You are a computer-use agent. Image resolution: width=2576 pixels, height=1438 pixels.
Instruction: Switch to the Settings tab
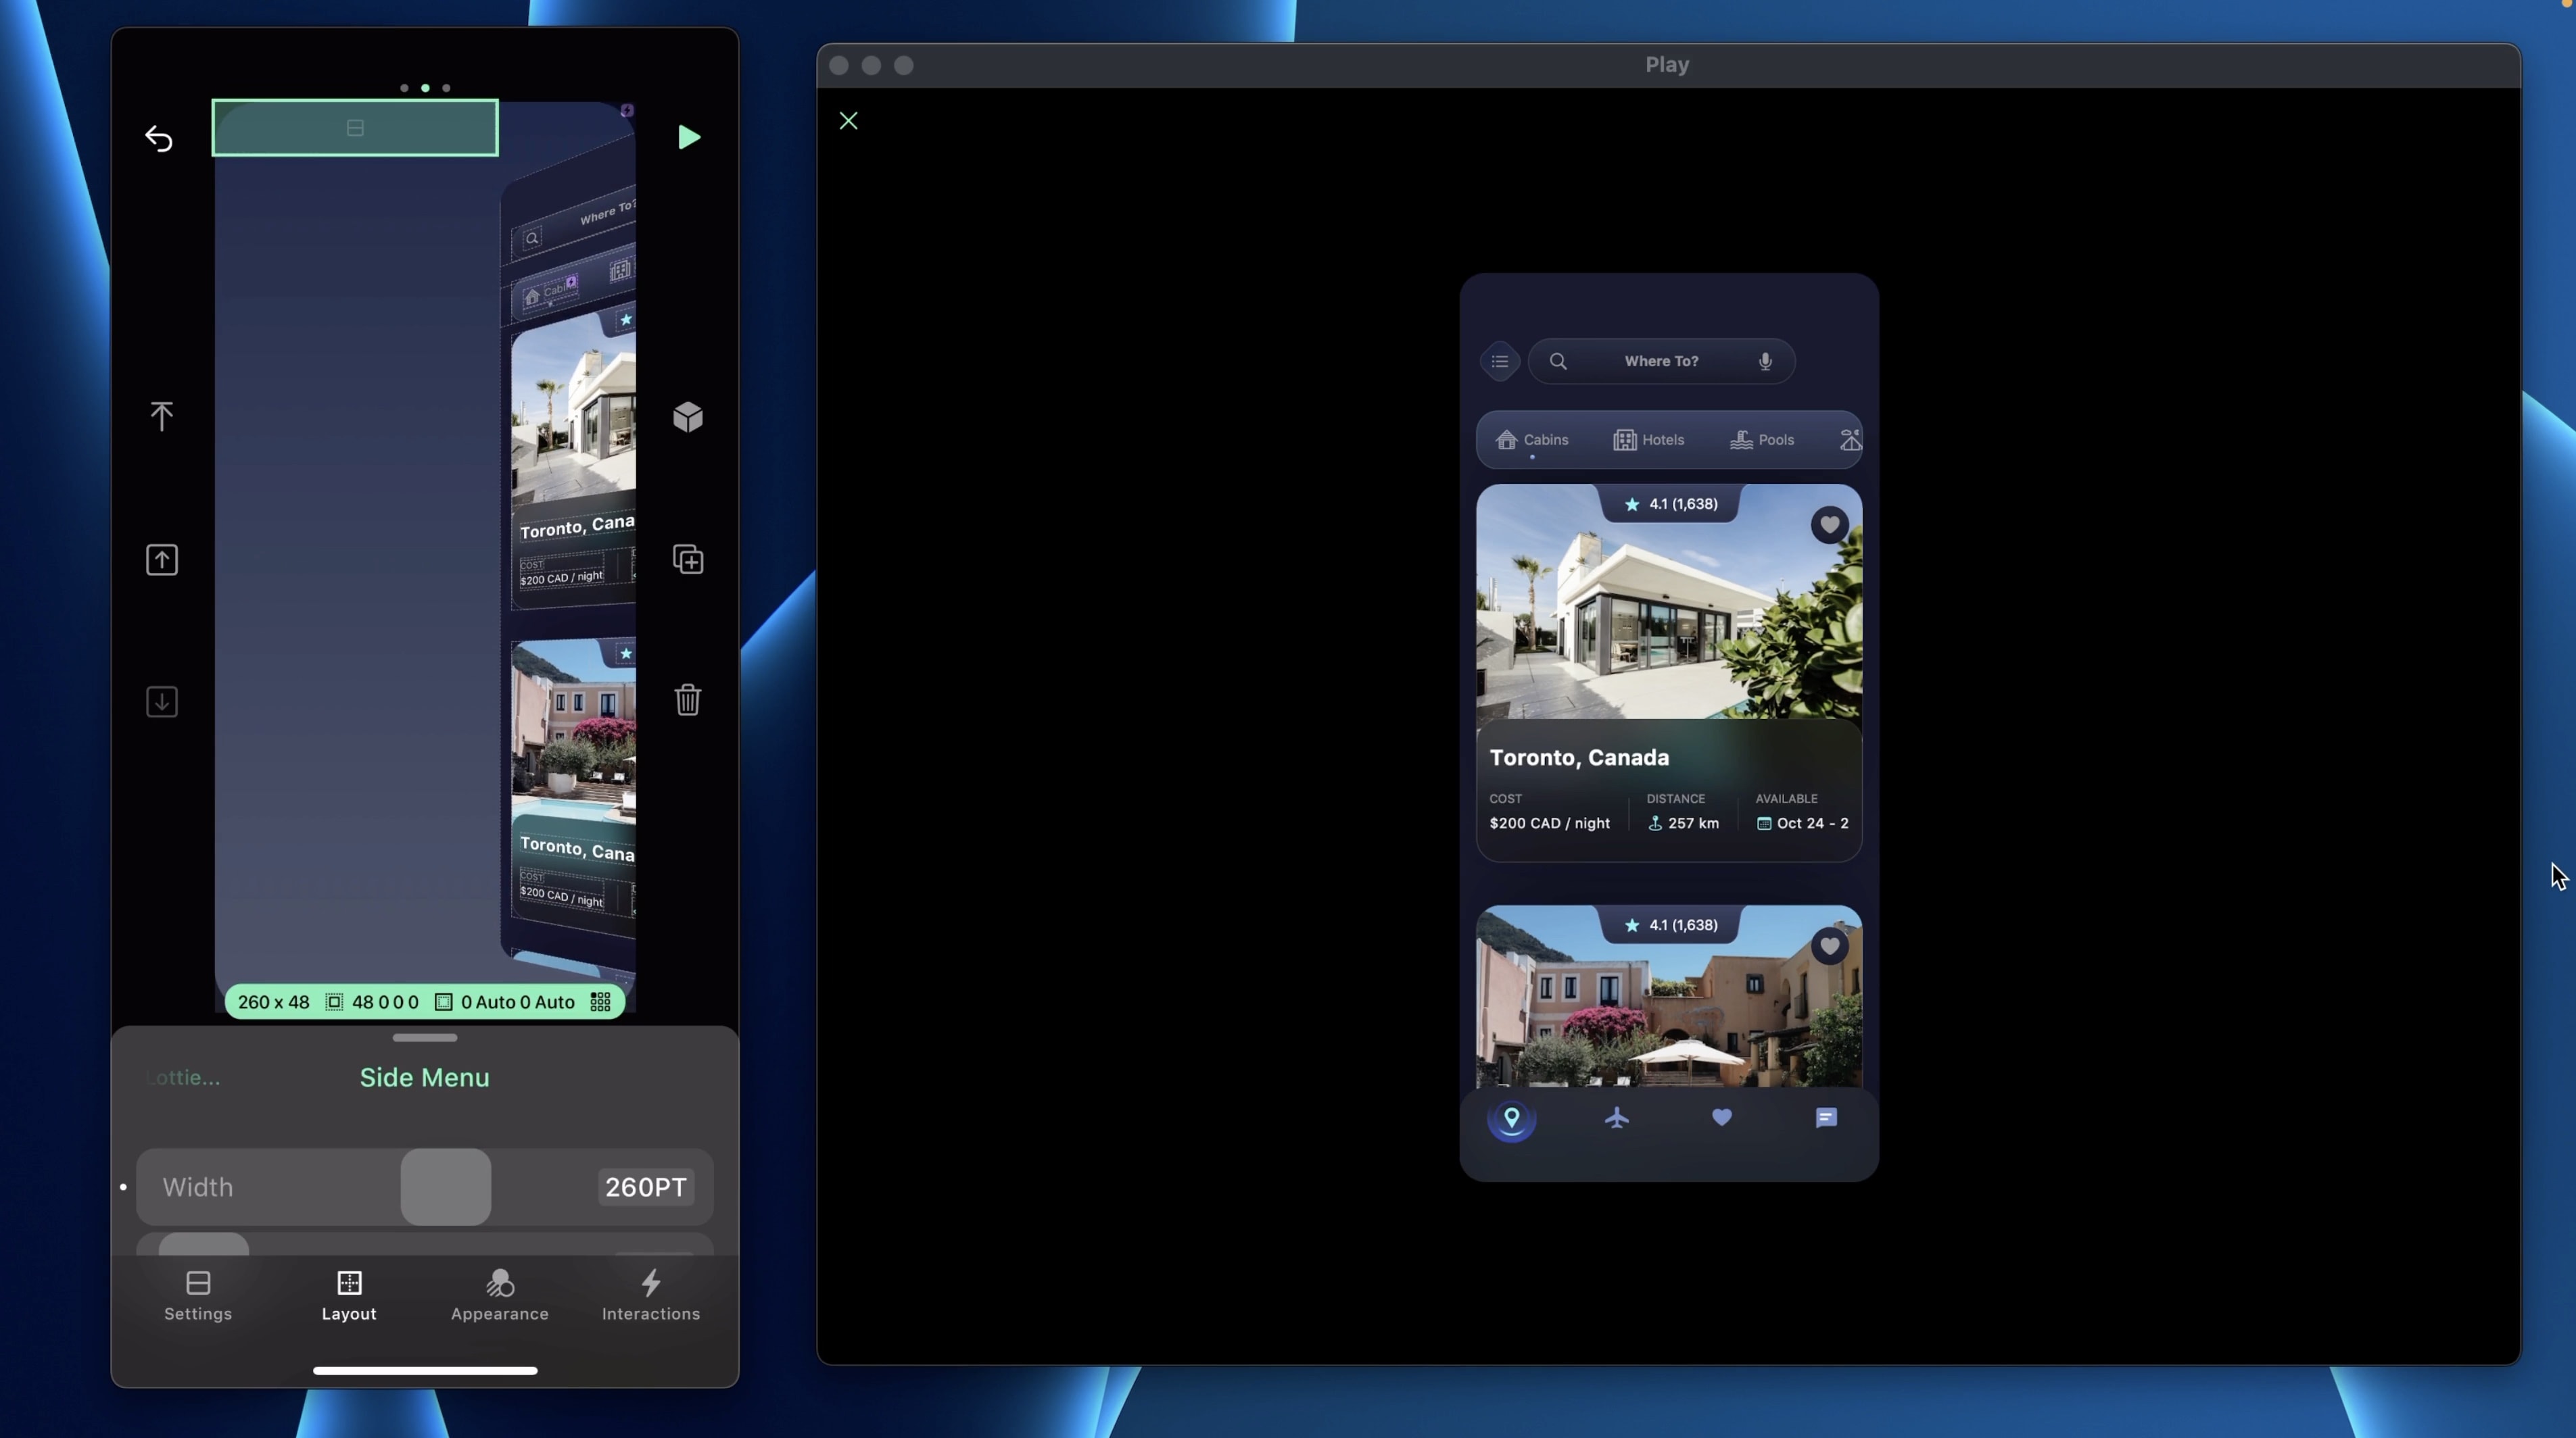198,1295
